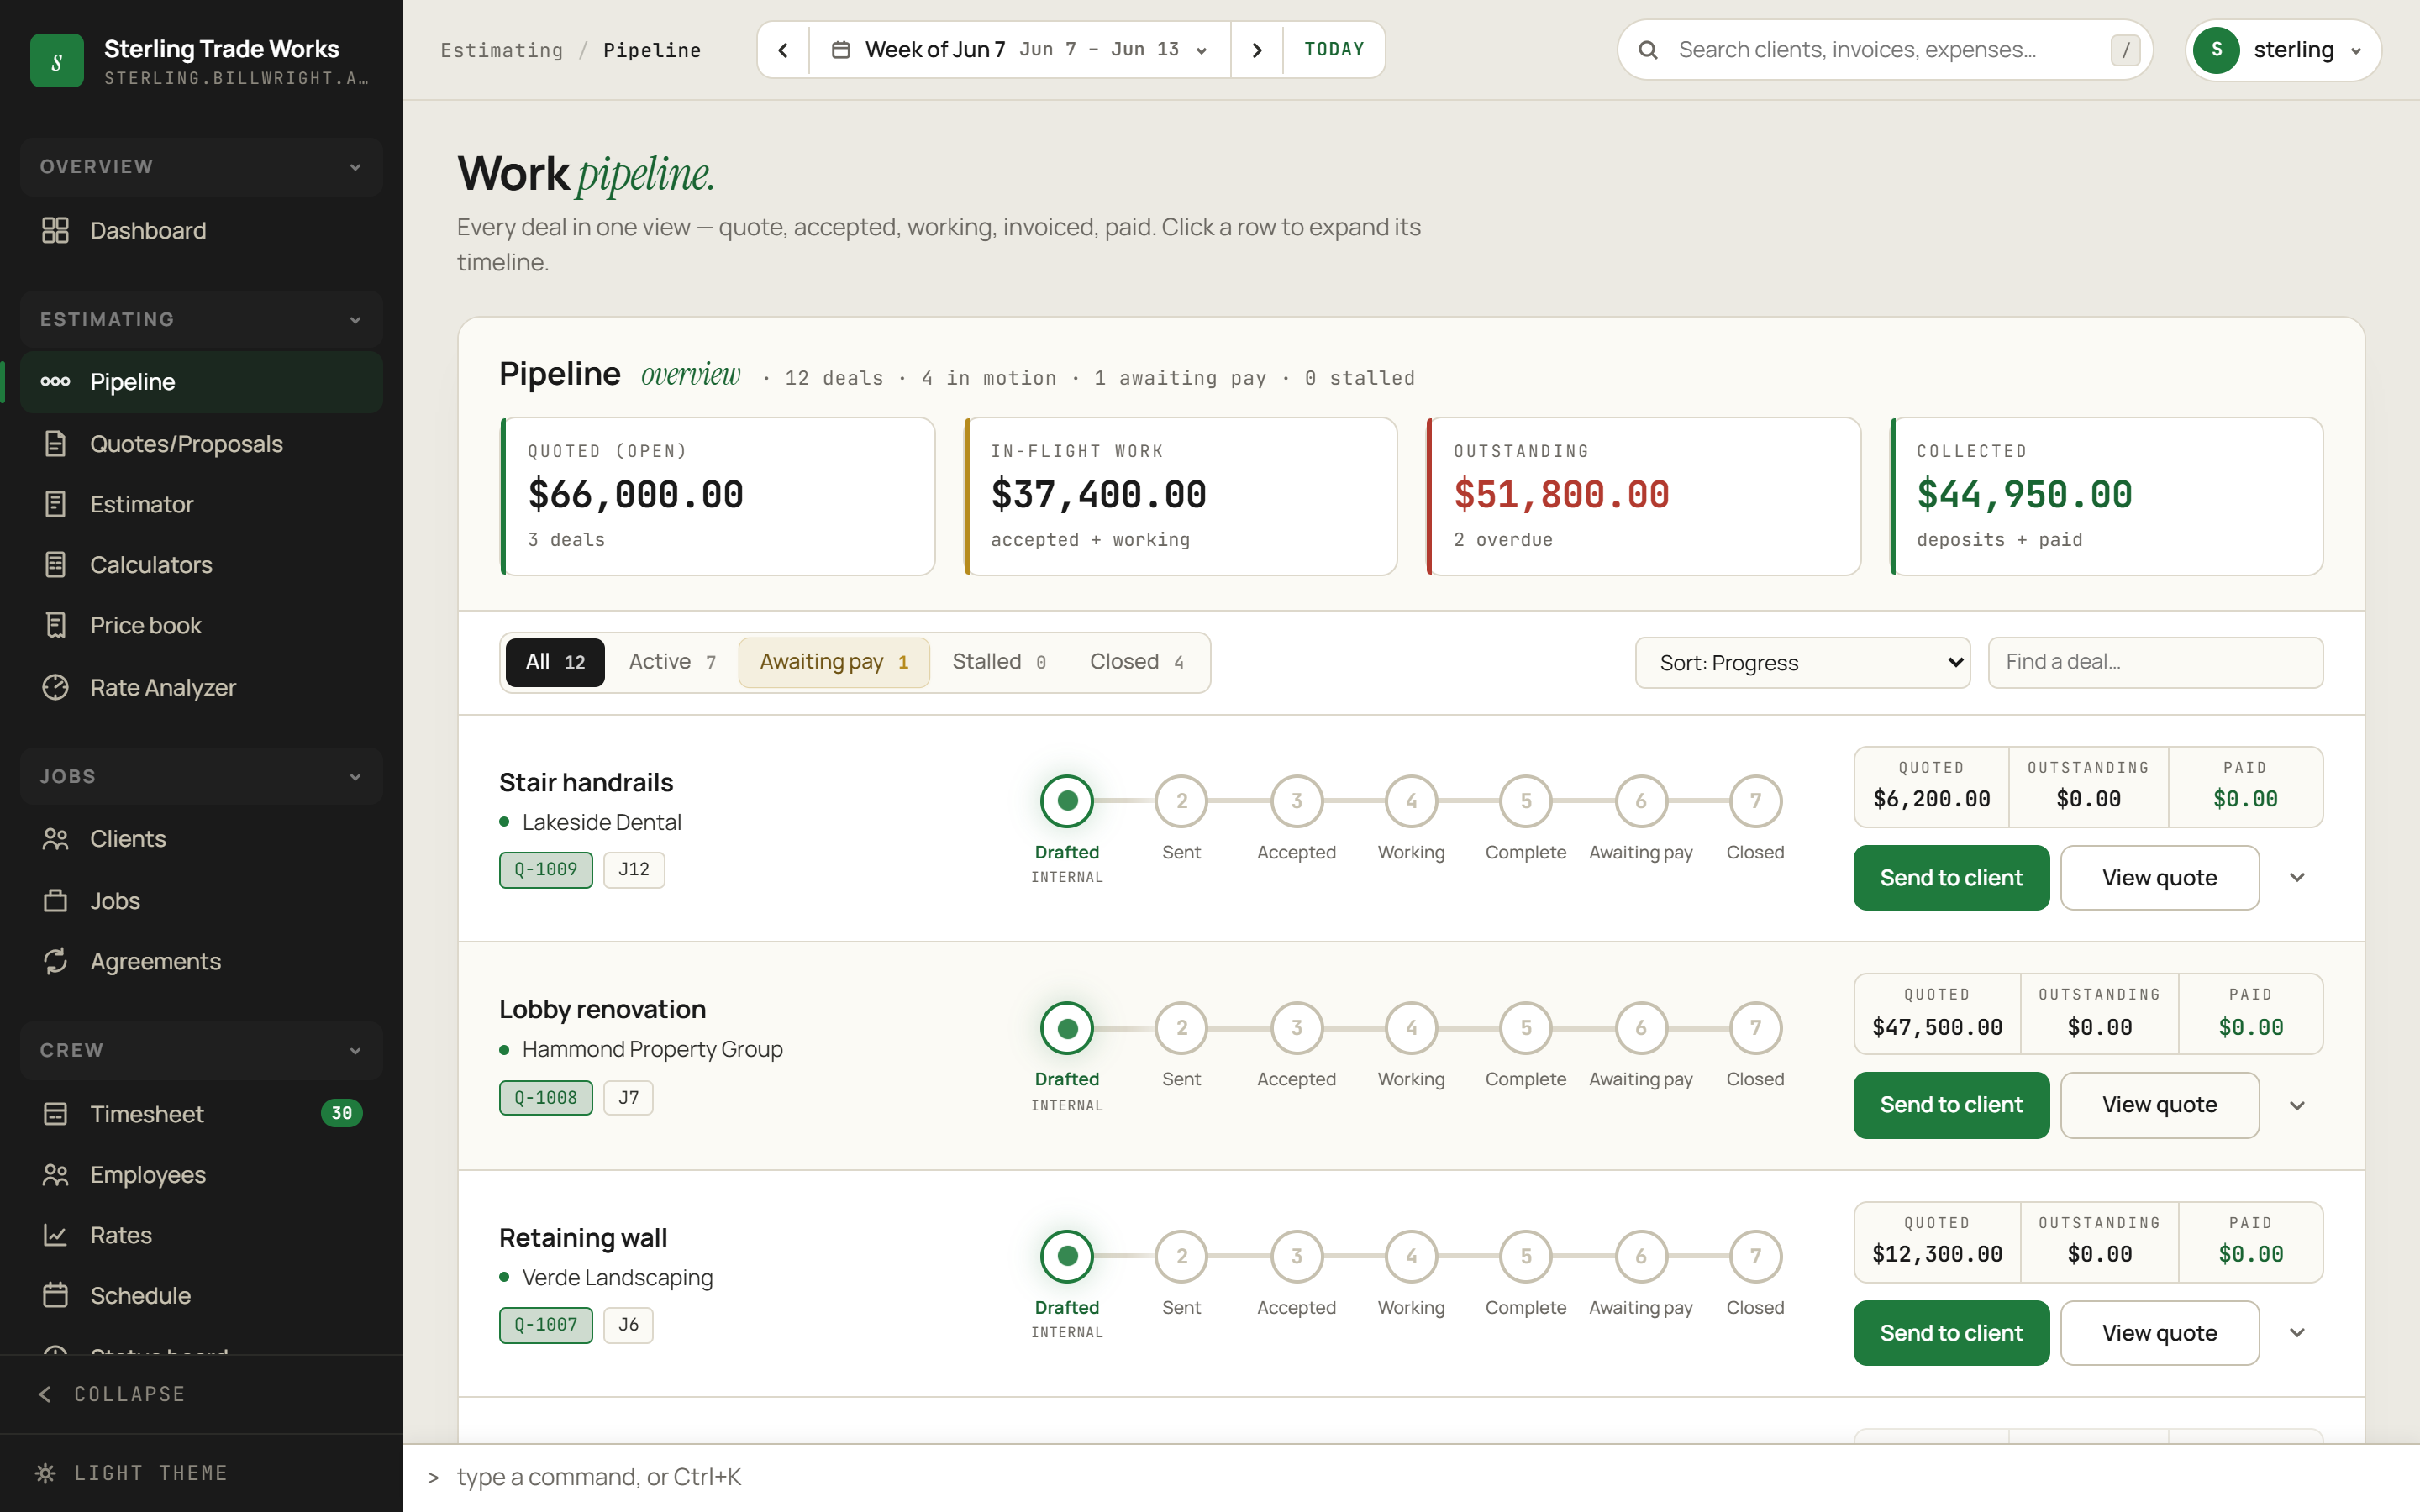Open Estimating breadcrumb link
This screenshot has height=1512, width=2420.
502,50
